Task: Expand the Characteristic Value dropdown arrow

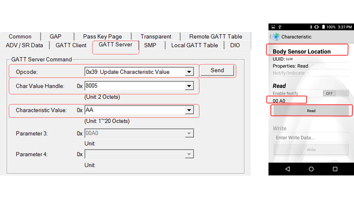Action: [x=189, y=110]
